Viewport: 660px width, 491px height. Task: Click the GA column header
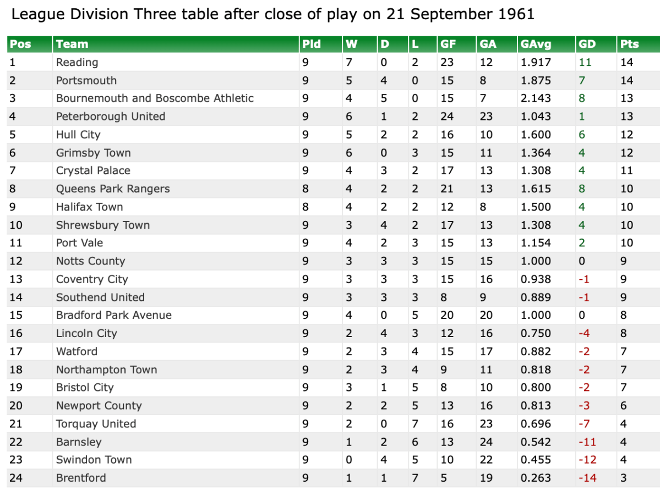coord(488,44)
